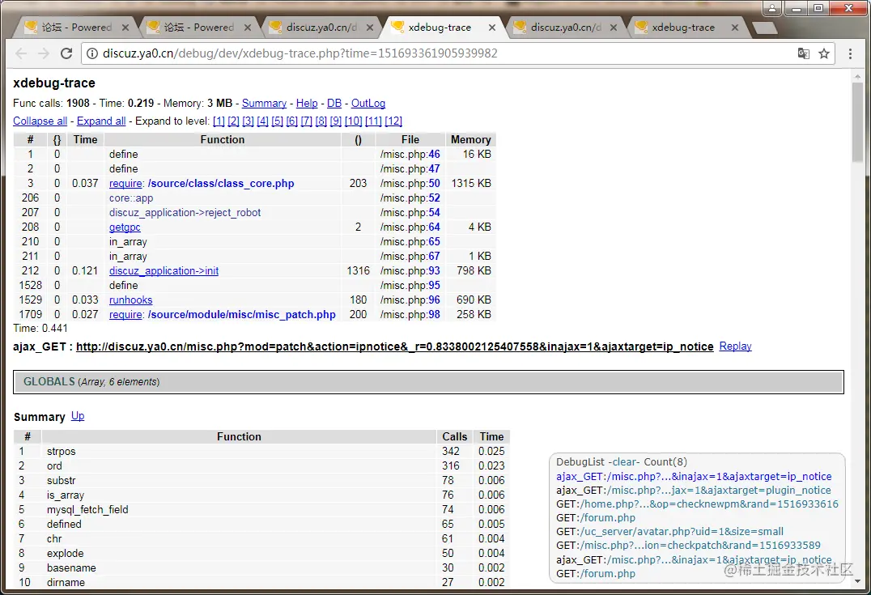871x595 pixels.
Task: Expand trace to level [6]
Action: pos(291,121)
